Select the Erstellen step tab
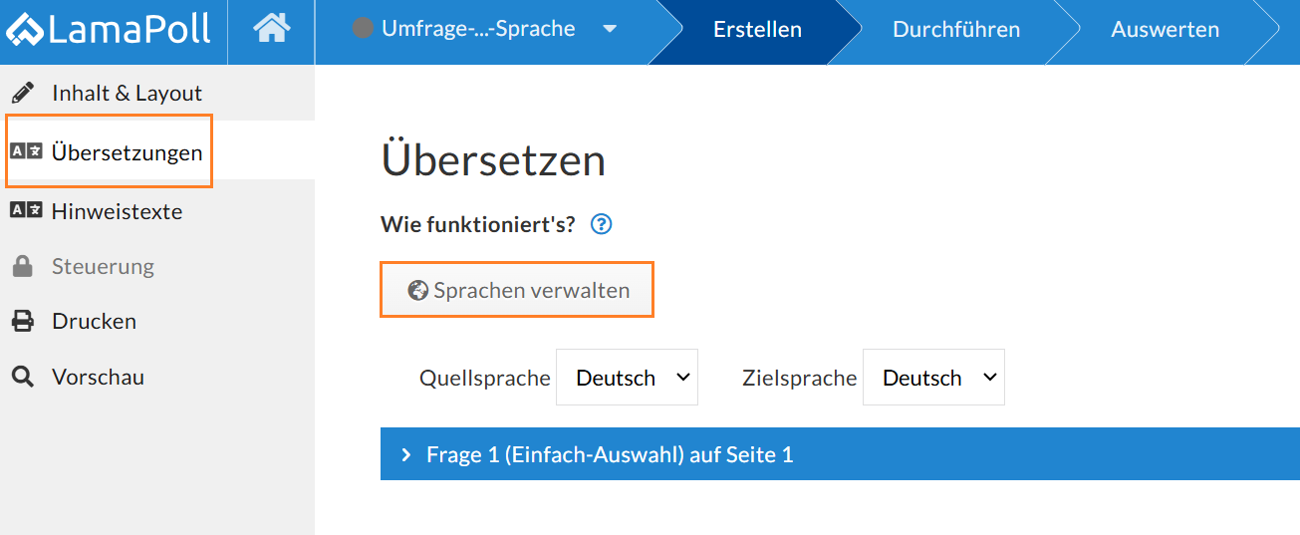This screenshot has height=535, width=1300. click(757, 29)
